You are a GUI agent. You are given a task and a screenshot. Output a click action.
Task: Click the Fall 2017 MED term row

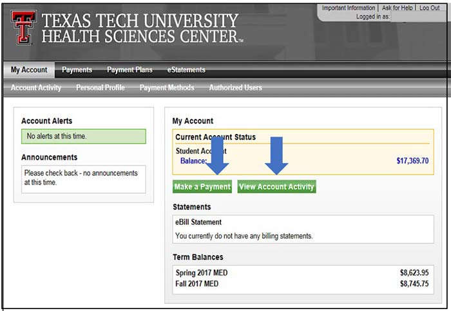[302, 284]
